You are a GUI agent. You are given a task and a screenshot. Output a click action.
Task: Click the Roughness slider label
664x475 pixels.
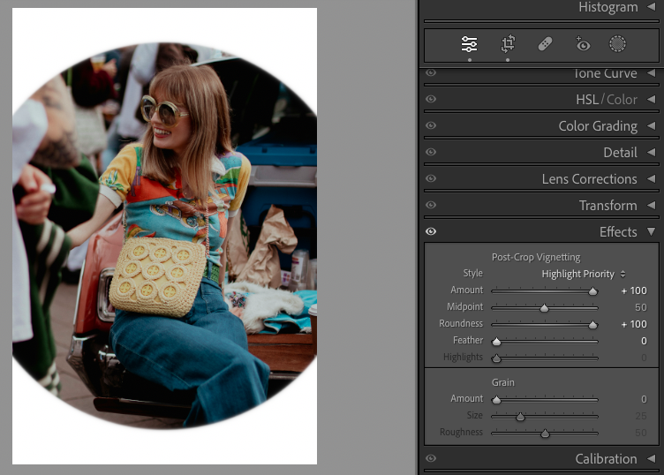461,433
